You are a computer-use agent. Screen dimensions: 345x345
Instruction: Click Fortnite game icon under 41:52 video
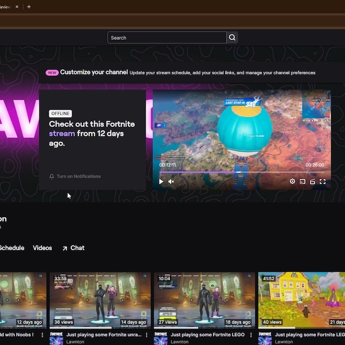[x=265, y=338]
